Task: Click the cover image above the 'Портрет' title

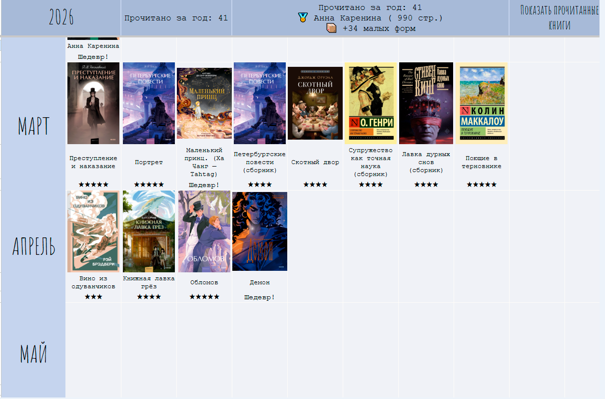Action: click(x=149, y=103)
